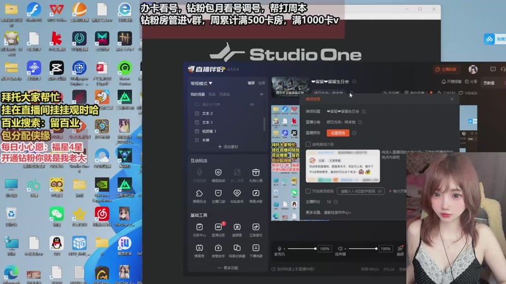Open the 弹幕点歌 song request tool
Viewport: 506px width, 284px height.
tap(256, 196)
